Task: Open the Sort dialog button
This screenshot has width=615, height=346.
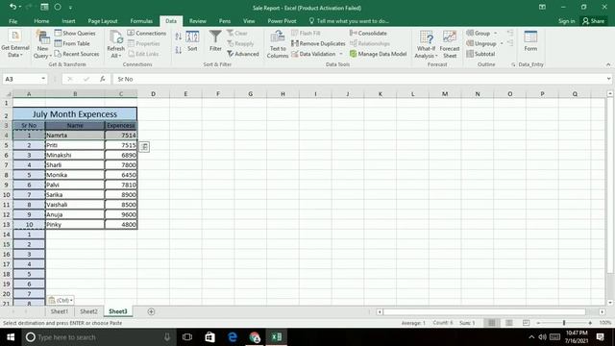Action: [192, 40]
